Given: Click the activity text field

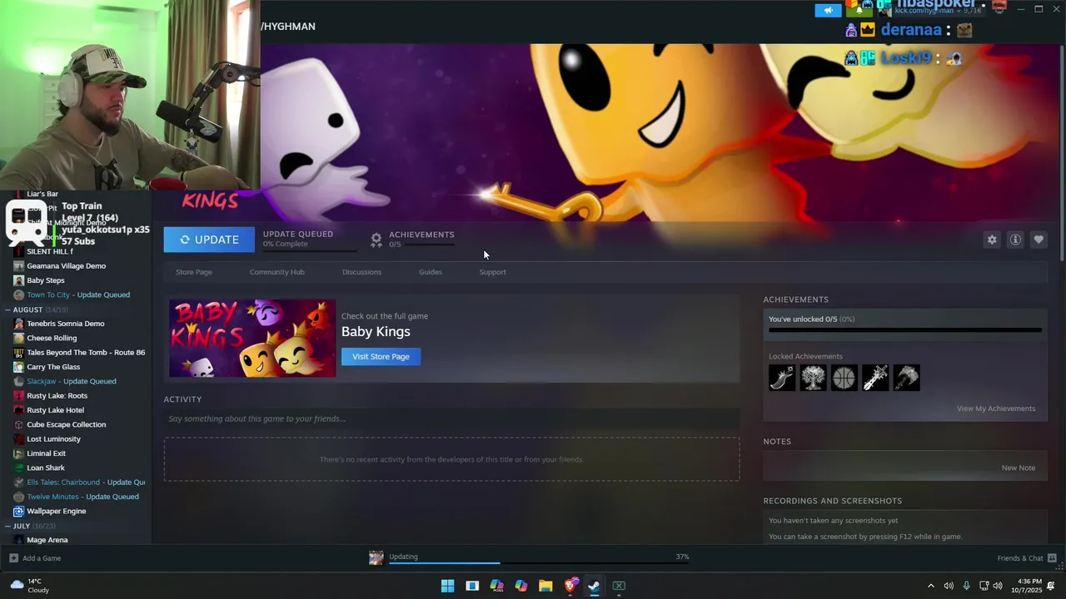Looking at the screenshot, I should (x=451, y=418).
